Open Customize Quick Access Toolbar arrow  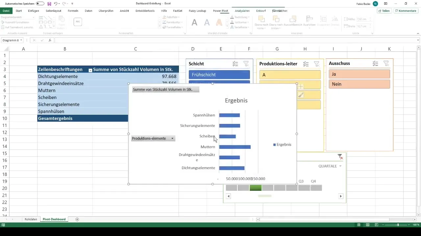point(72,4)
